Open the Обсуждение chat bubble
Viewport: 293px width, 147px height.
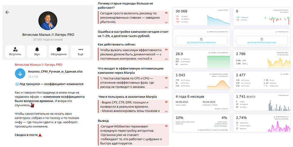[x=59, y=51]
